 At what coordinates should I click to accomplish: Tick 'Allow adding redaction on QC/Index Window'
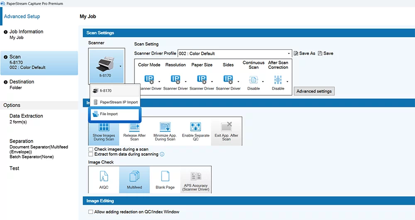[91, 212]
